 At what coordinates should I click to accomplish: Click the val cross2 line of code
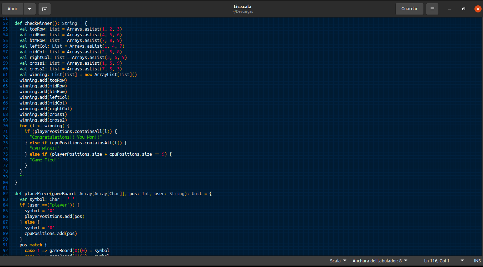[71, 69]
